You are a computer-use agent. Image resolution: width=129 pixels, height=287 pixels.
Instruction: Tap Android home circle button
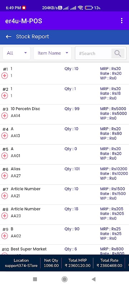tap(64, 279)
